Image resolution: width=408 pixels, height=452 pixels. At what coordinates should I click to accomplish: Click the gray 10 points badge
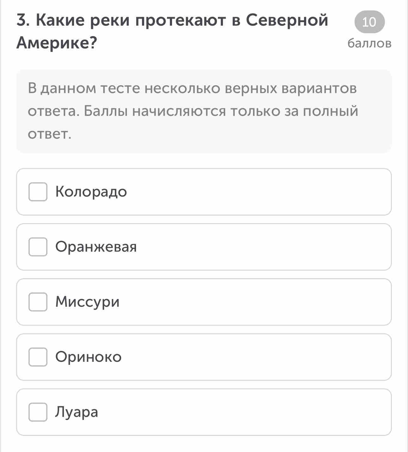369,22
